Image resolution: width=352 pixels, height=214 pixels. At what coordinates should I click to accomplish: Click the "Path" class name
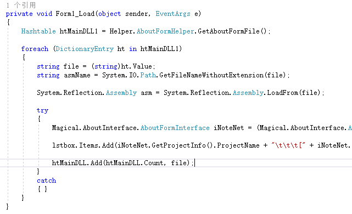(x=148, y=75)
